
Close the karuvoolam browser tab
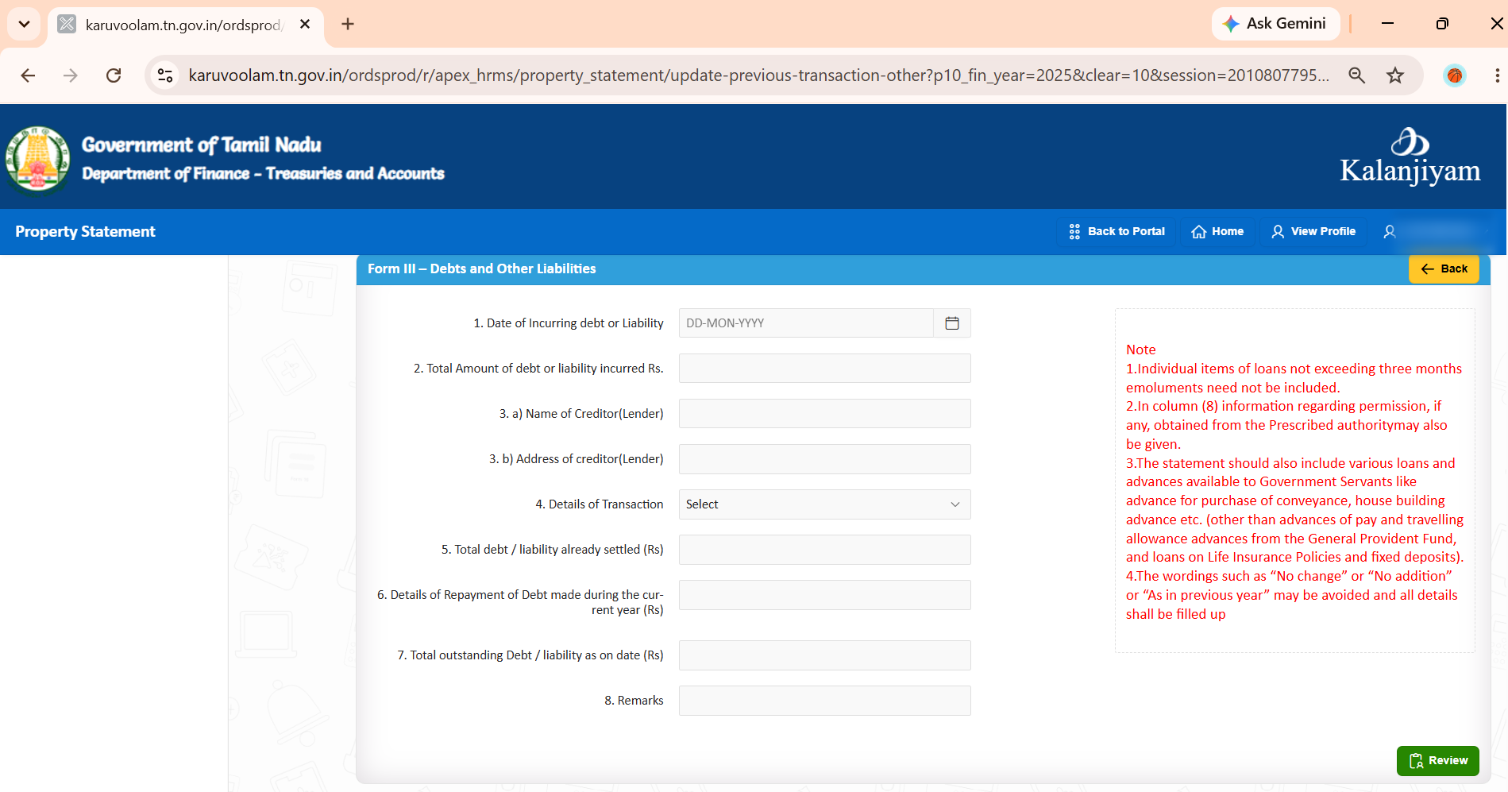(x=305, y=25)
